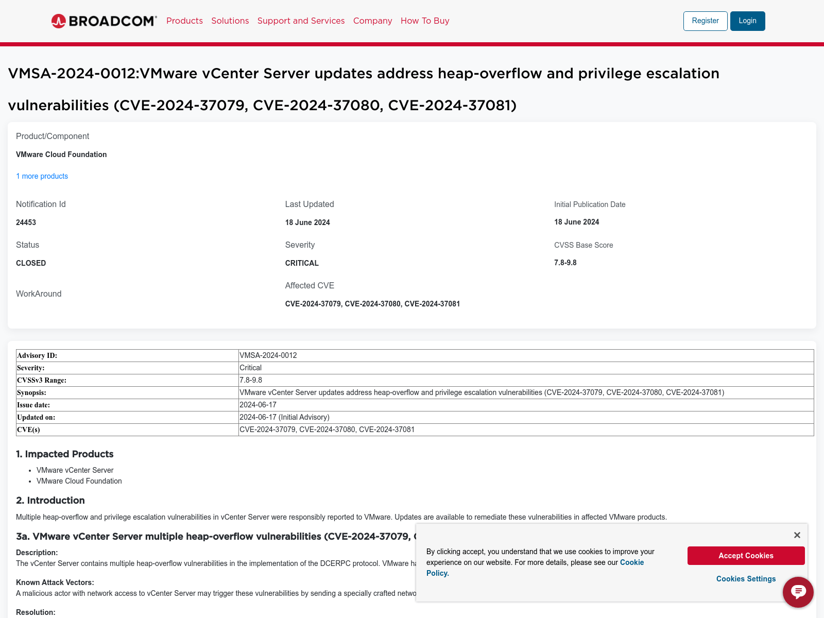Click the main advisory page title
Image resolution: width=824 pixels, height=618 pixels.
364,89
